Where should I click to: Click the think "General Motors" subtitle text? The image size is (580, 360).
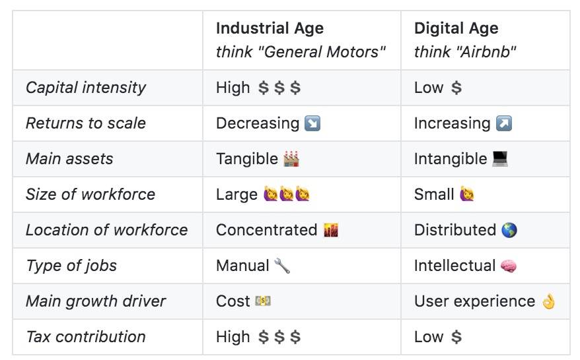301,52
